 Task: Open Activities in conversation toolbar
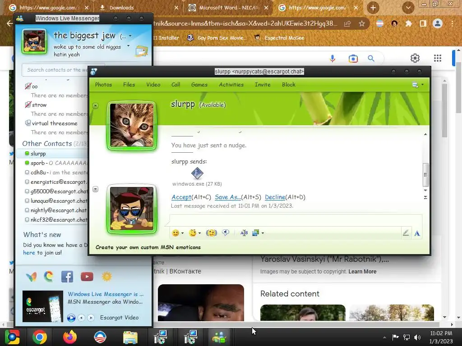[x=231, y=85]
